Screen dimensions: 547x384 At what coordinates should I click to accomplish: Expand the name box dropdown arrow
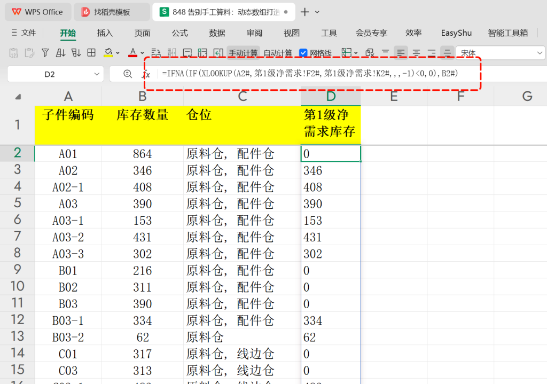97,74
